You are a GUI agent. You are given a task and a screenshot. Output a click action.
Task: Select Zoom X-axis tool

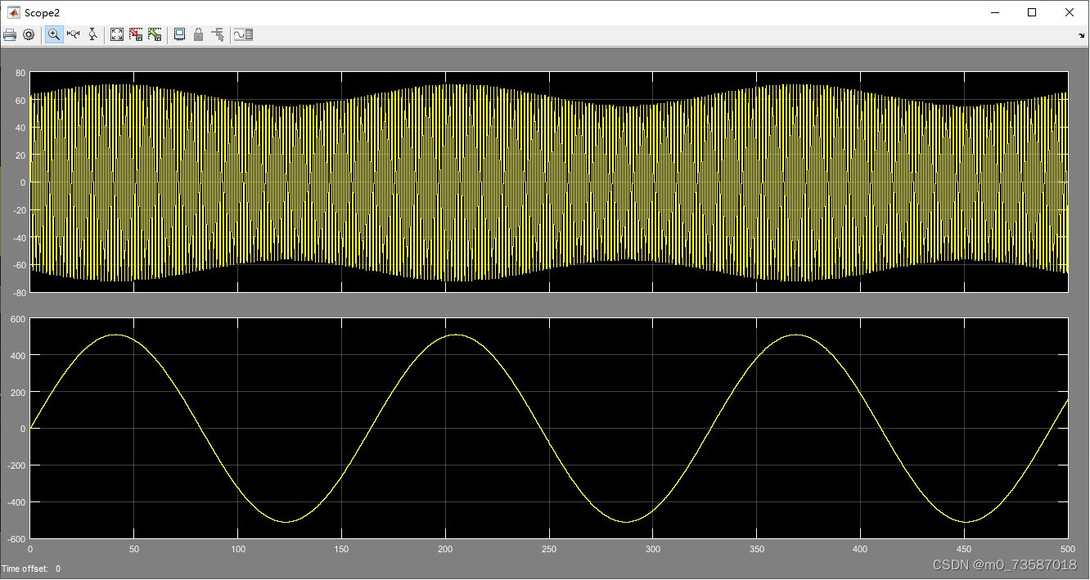click(x=74, y=34)
